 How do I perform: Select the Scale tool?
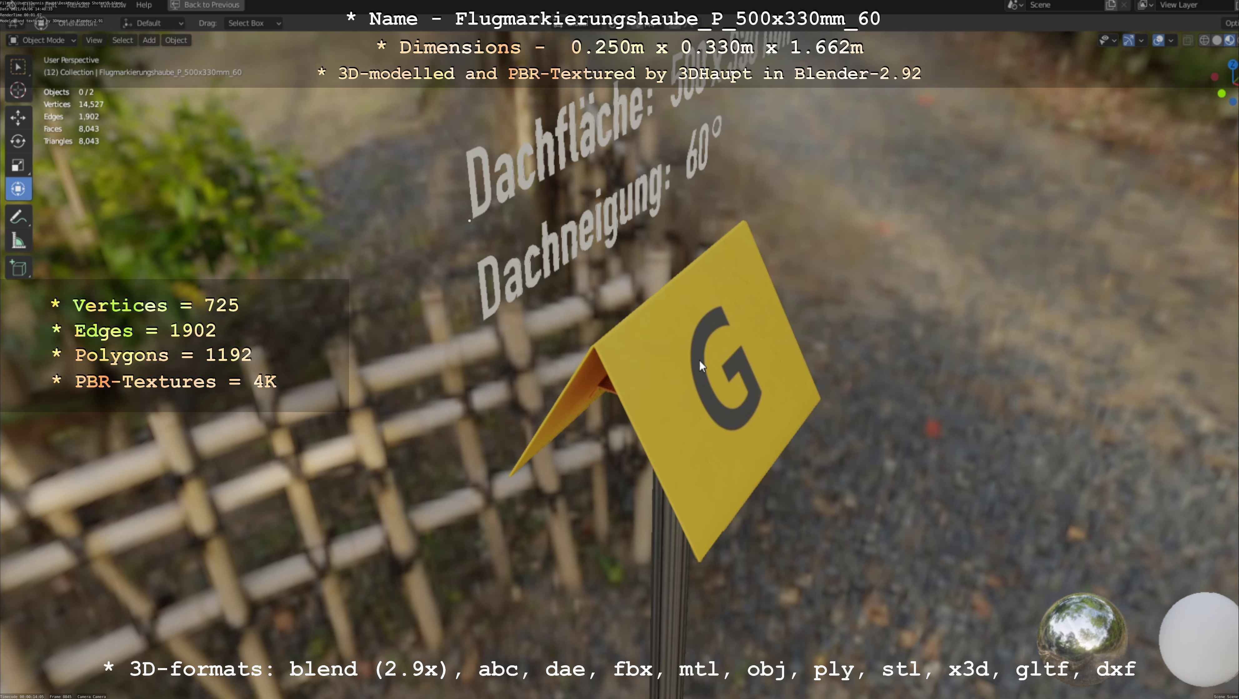[x=18, y=165]
